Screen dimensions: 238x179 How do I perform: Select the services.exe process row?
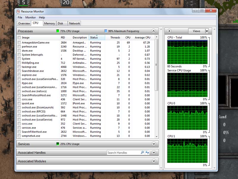(x=86, y=128)
